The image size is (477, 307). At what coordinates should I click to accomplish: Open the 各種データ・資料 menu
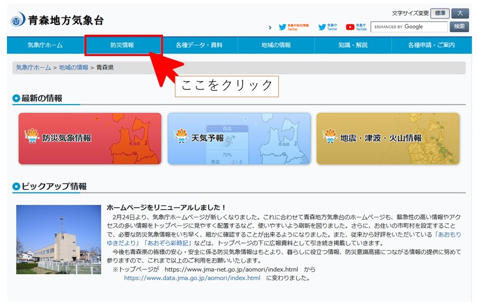(199, 45)
